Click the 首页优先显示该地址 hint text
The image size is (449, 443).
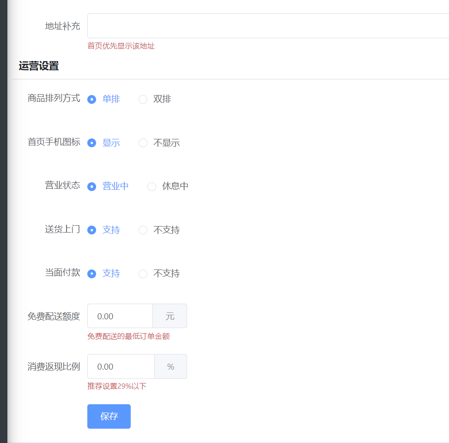[121, 46]
